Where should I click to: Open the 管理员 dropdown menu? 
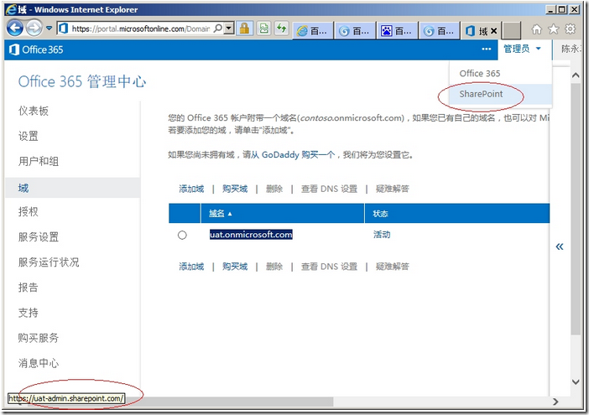pos(523,49)
